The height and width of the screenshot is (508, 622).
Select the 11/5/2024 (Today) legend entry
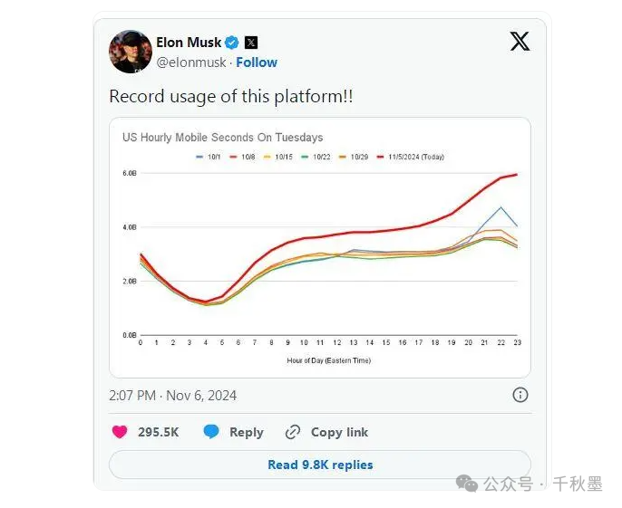pyautogui.click(x=410, y=157)
